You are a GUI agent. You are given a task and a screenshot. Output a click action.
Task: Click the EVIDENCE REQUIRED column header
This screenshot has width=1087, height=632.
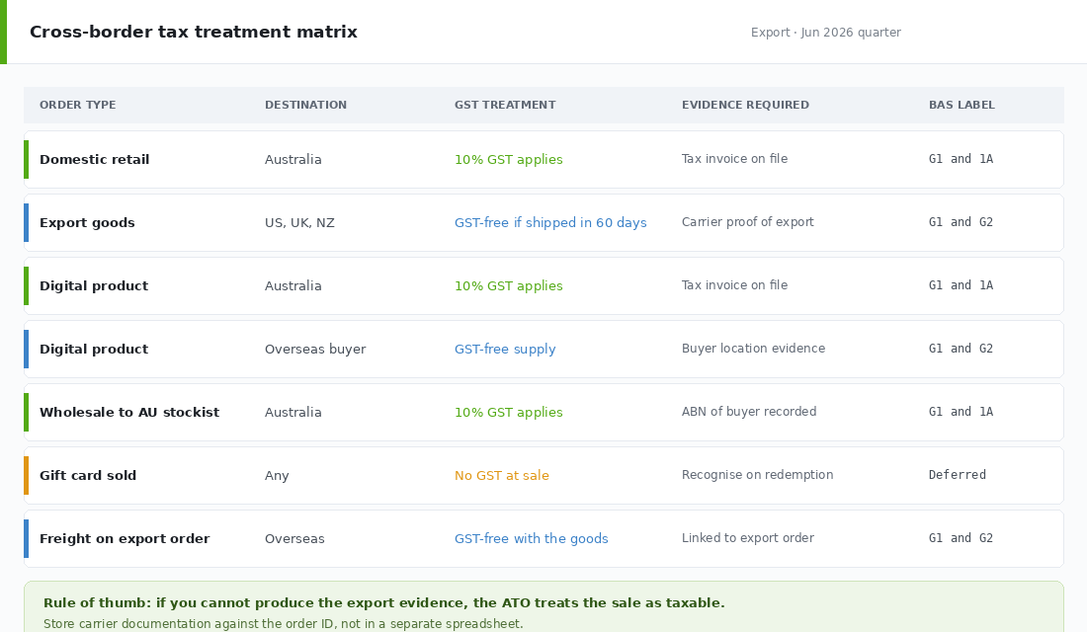click(745, 105)
